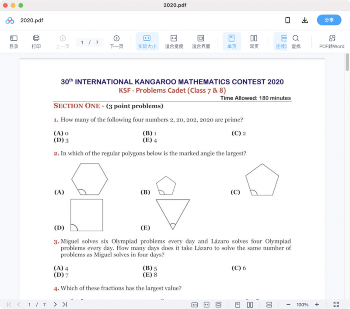Screen dimensions: 350x309
Task: Jump to first page in bottom bar
Action: [x=9, y=304]
